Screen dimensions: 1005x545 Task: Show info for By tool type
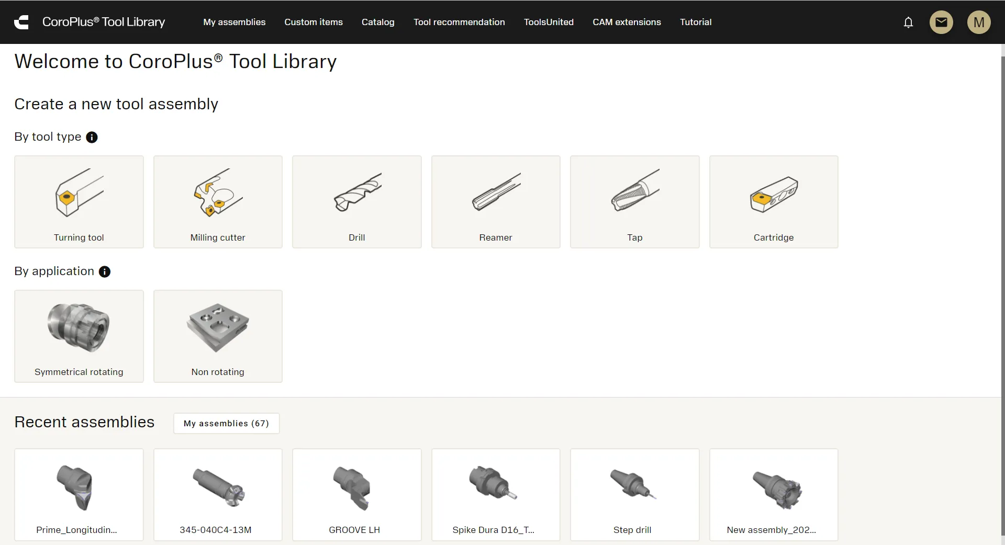point(92,137)
